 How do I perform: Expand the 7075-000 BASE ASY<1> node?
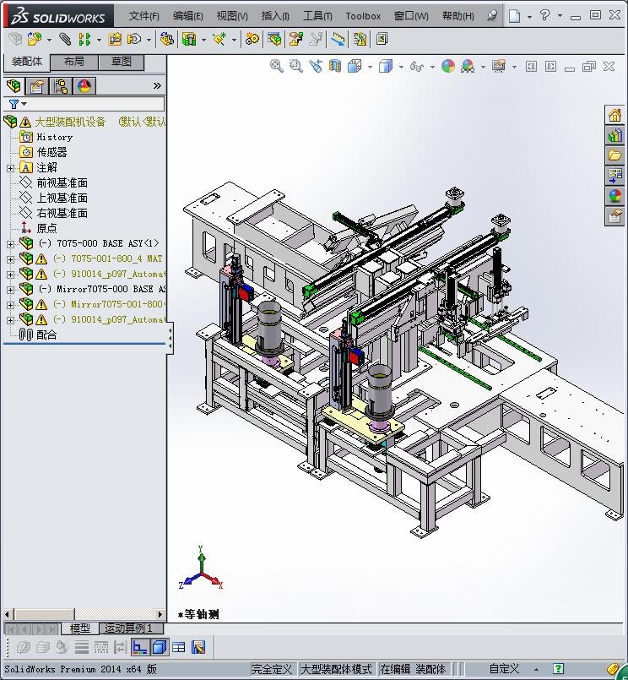10,244
